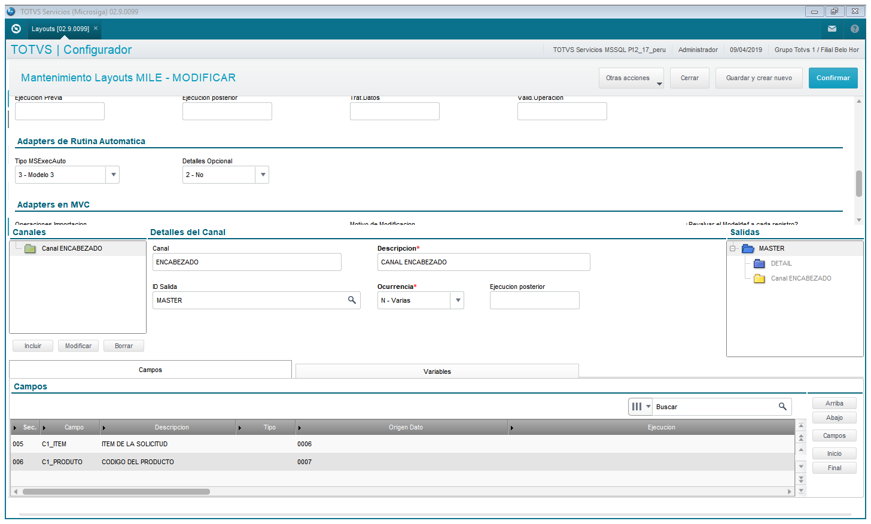Screen dimensions: 871x524
Task: Select the DETAIL node in Salidas
Action: [x=781, y=263]
